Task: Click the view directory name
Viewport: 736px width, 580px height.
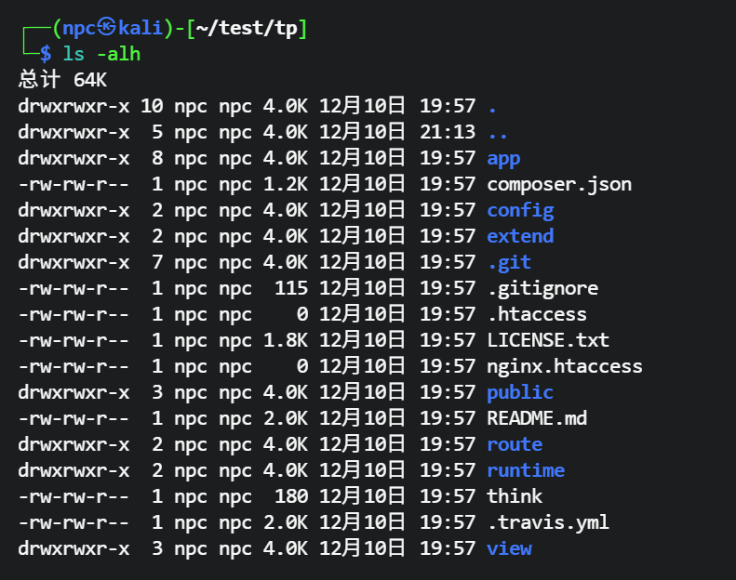Action: (x=509, y=548)
